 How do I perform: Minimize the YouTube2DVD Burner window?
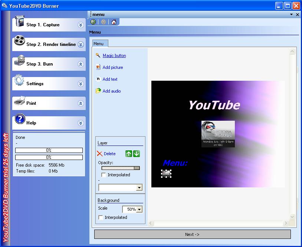pyautogui.click(x=279, y=6)
